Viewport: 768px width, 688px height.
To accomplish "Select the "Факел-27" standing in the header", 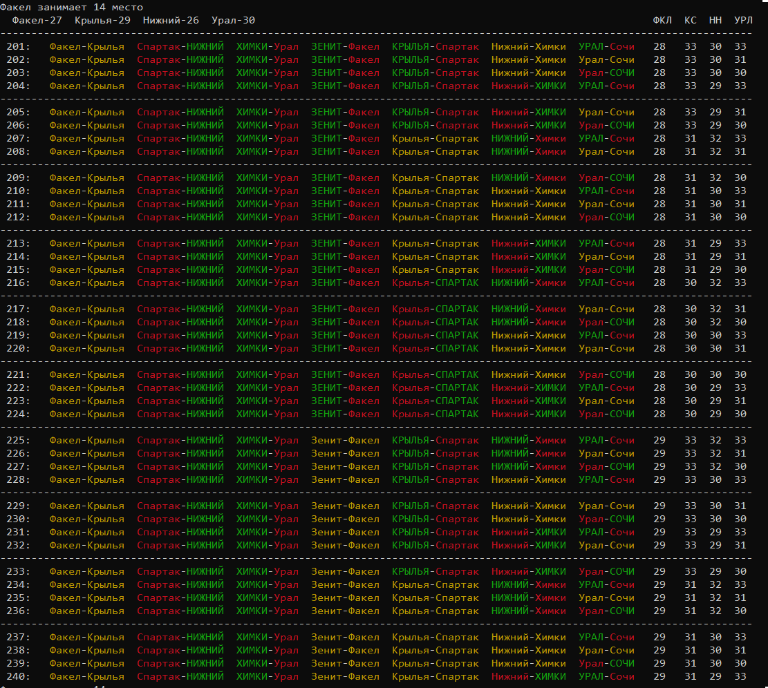I will pos(37,20).
